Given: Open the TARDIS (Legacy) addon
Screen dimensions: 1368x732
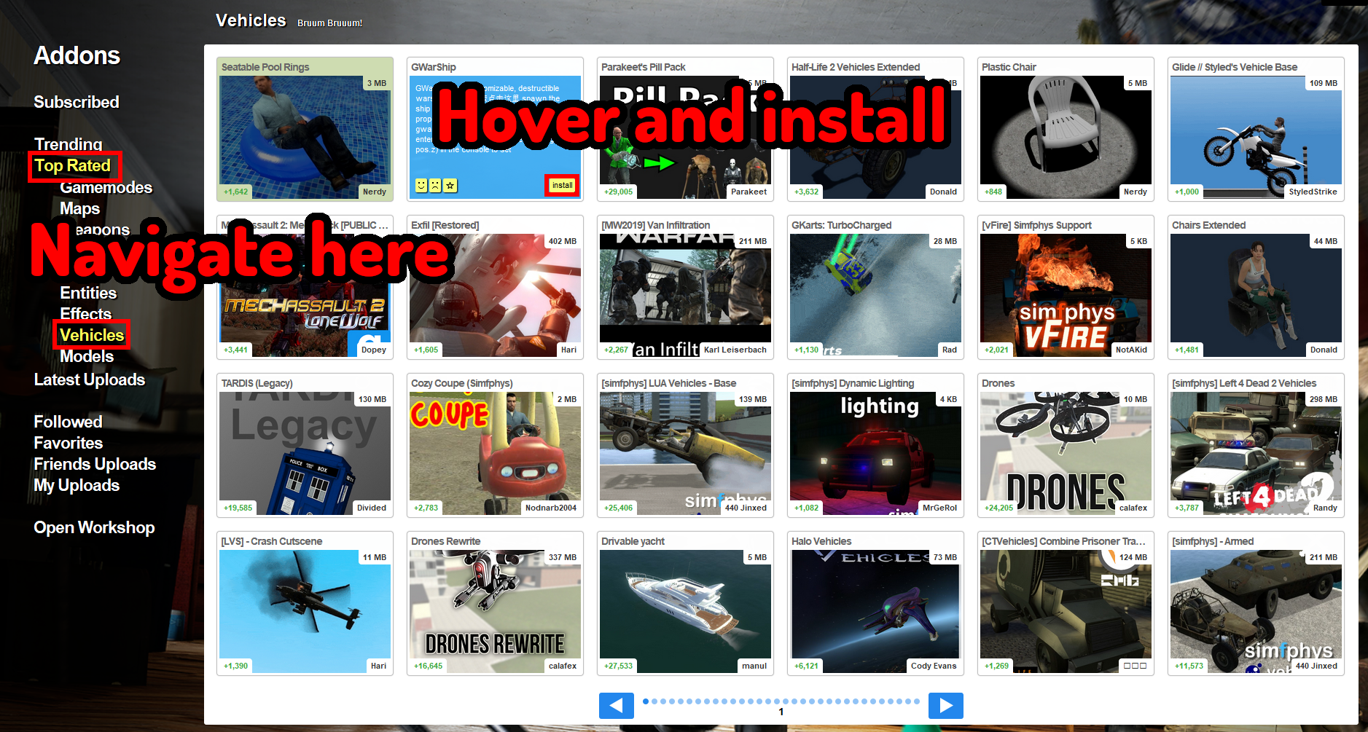Looking at the screenshot, I should pos(305,445).
